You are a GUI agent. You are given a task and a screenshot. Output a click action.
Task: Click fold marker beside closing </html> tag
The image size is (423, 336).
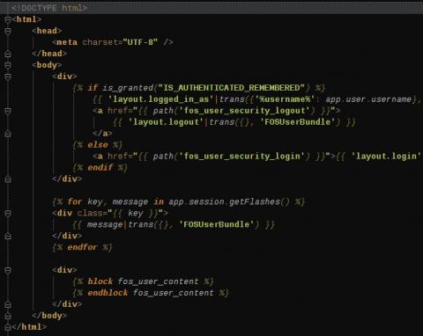click(x=8, y=327)
